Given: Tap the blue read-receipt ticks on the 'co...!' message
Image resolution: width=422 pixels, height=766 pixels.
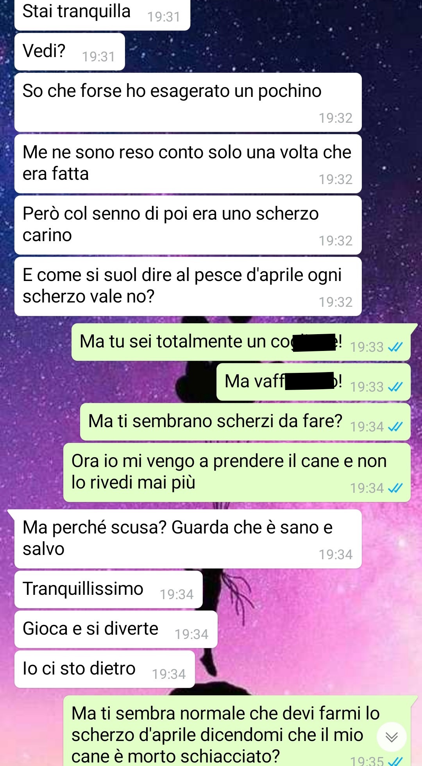Looking at the screenshot, I should click(395, 347).
